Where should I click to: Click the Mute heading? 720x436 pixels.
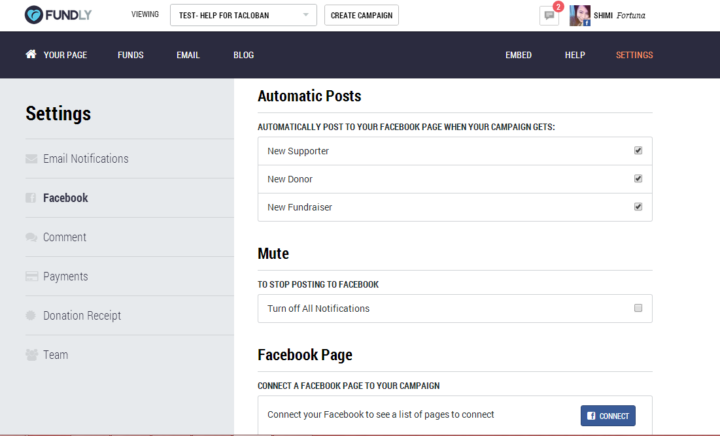point(273,254)
